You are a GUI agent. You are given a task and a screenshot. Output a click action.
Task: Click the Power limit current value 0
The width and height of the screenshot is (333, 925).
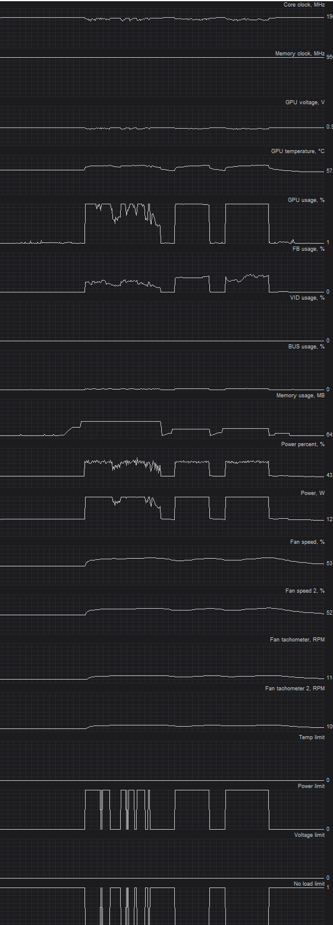pos(328,829)
